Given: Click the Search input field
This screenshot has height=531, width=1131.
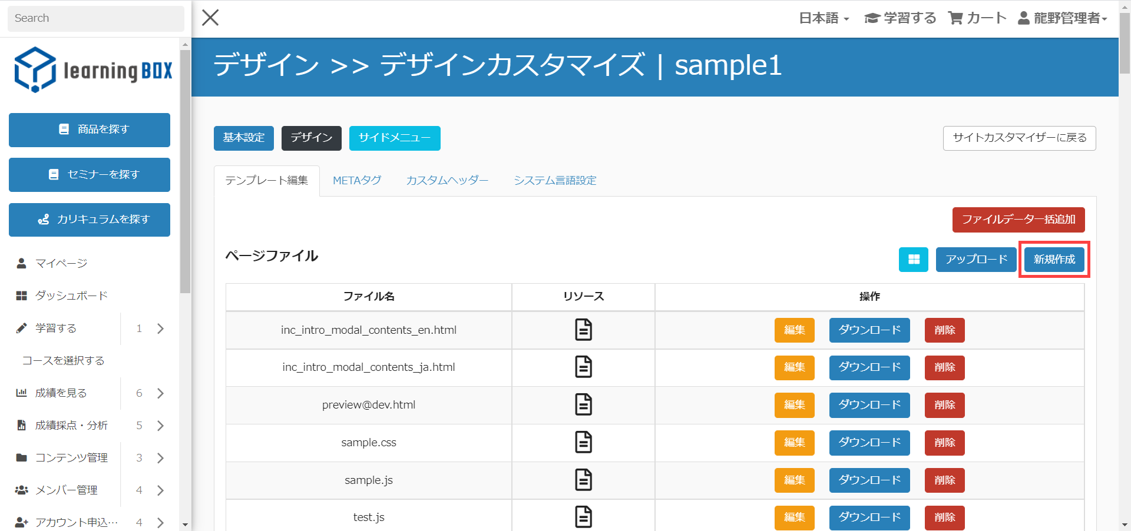Looking at the screenshot, I should click(x=95, y=18).
